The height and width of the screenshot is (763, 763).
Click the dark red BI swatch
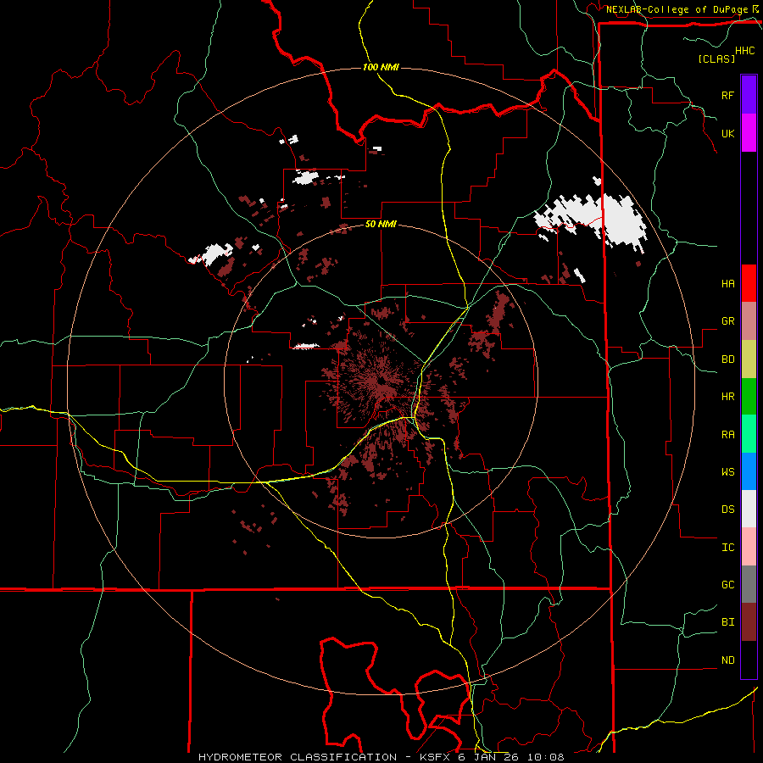point(749,622)
